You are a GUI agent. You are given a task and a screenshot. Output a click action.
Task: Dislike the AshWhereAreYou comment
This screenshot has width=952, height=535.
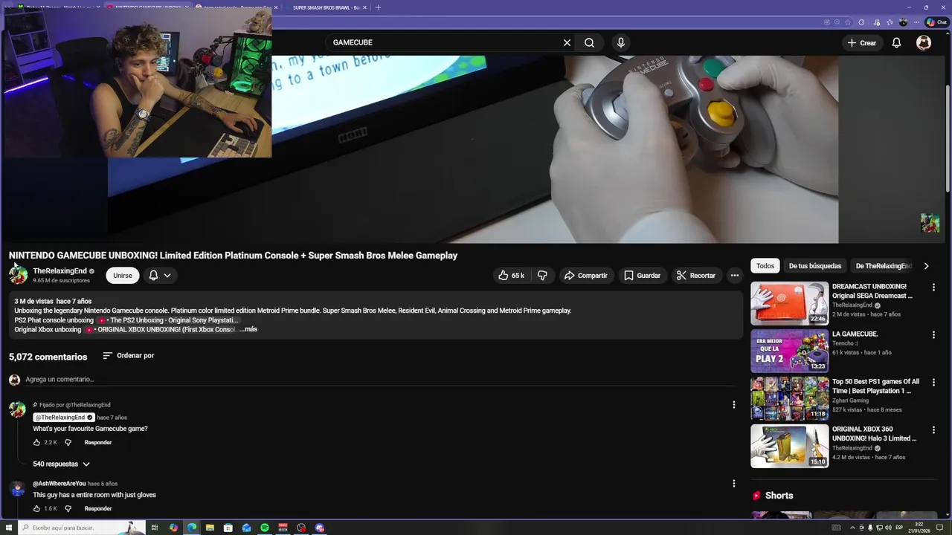[x=68, y=508]
